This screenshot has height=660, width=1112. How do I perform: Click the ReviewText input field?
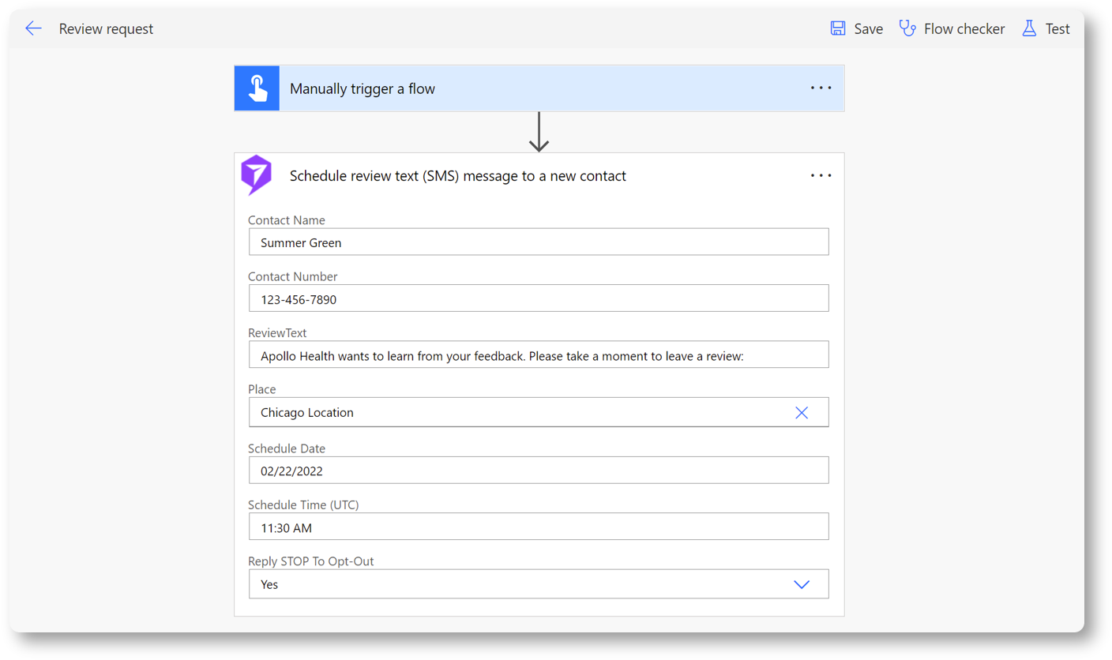(538, 355)
